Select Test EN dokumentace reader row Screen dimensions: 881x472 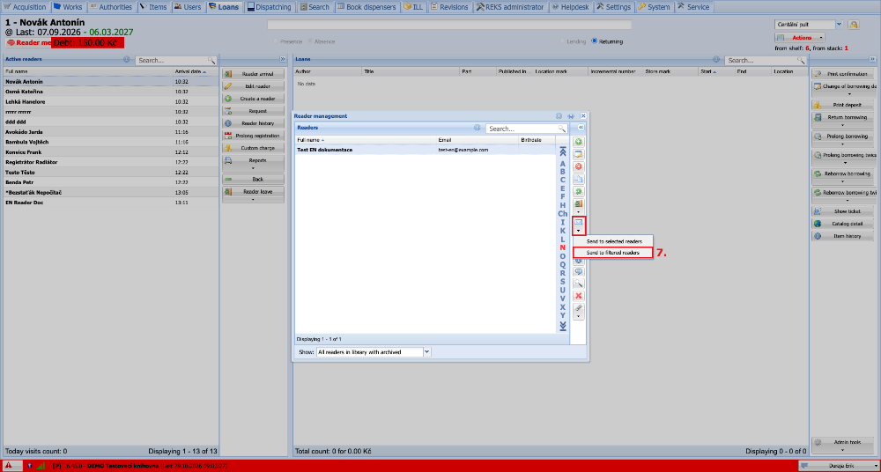point(425,150)
